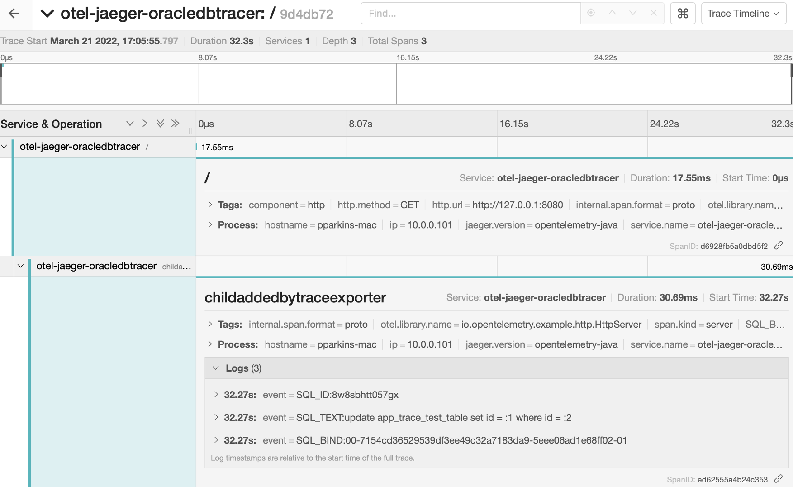The image size is (793, 487).
Task: Toggle children of root otel-jaeger-oracledbtracer span
Action: [5, 147]
